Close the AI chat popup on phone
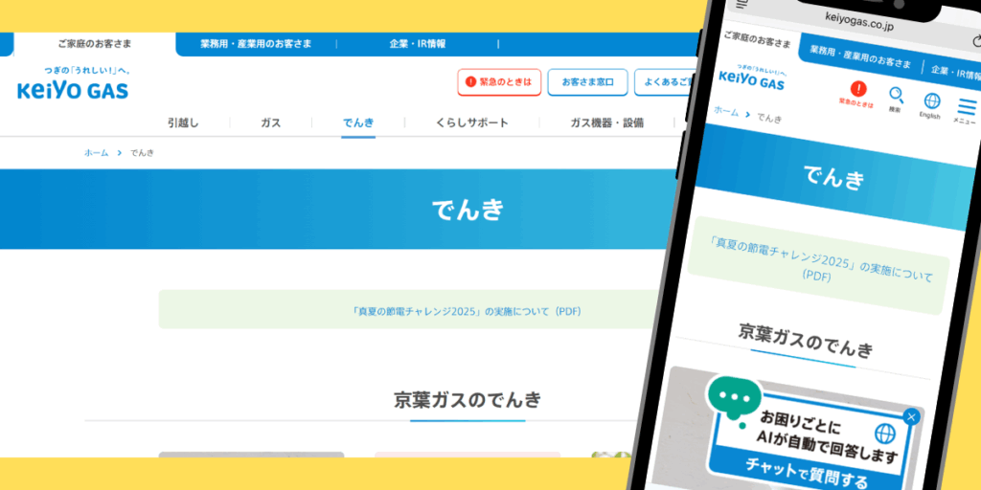981x490 pixels. (x=912, y=417)
